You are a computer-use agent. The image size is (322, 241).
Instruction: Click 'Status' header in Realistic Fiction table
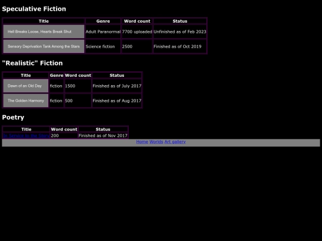[117, 75]
